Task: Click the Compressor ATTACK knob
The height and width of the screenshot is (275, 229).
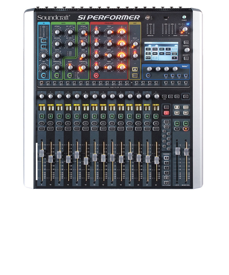Action: point(83,32)
